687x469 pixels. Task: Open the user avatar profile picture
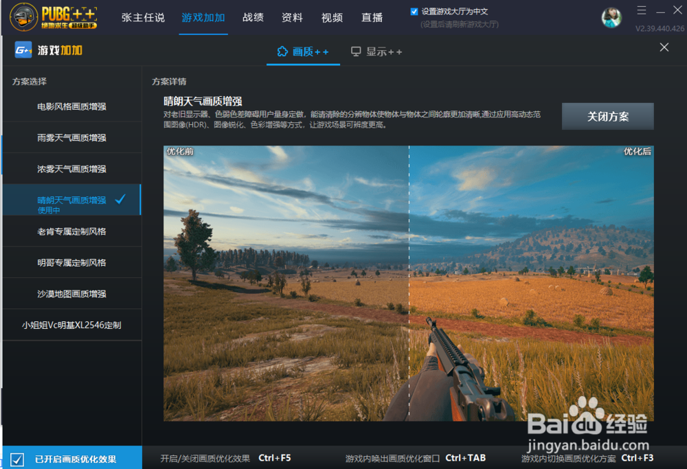611,18
